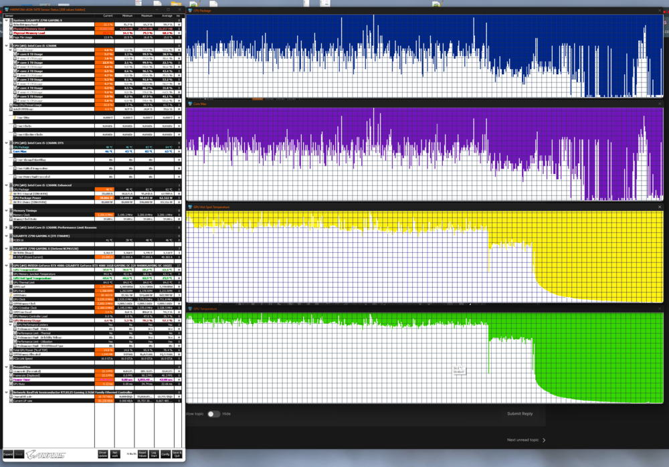Click the Hide button on the forum page

pos(227,413)
